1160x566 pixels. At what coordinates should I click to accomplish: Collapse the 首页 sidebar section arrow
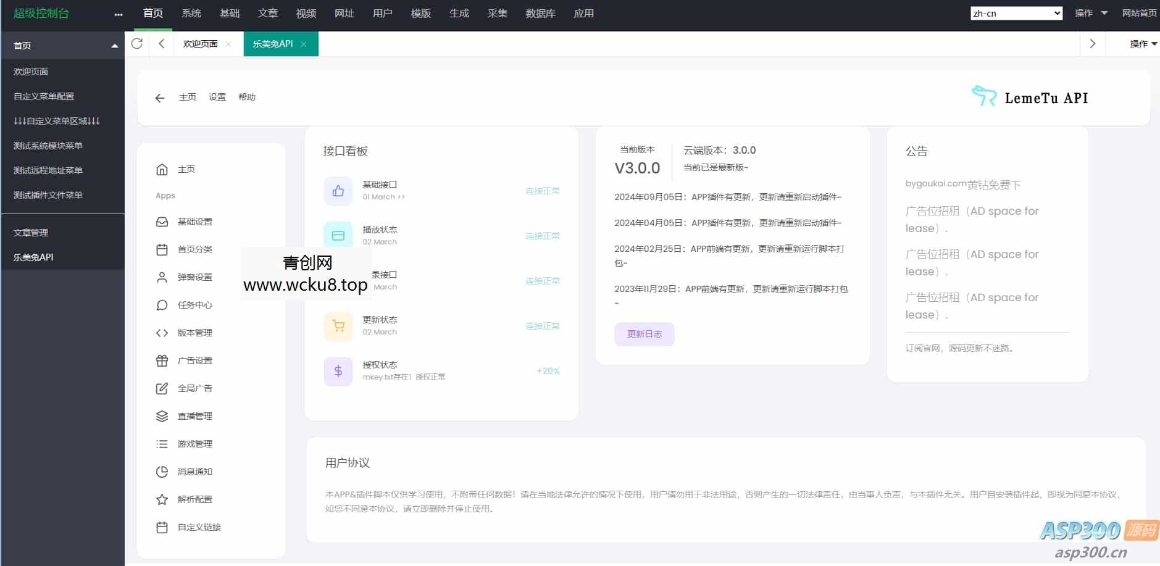[x=114, y=44]
